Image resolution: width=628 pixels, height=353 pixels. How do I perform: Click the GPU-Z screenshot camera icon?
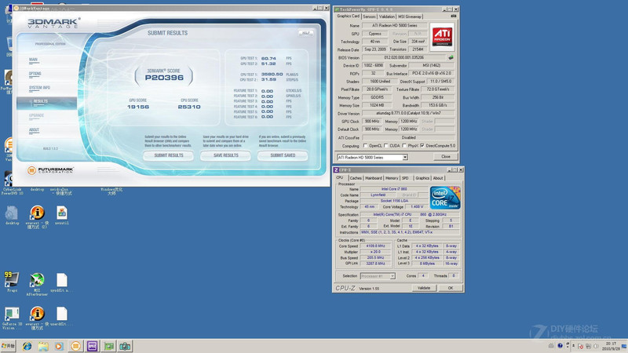[454, 16]
